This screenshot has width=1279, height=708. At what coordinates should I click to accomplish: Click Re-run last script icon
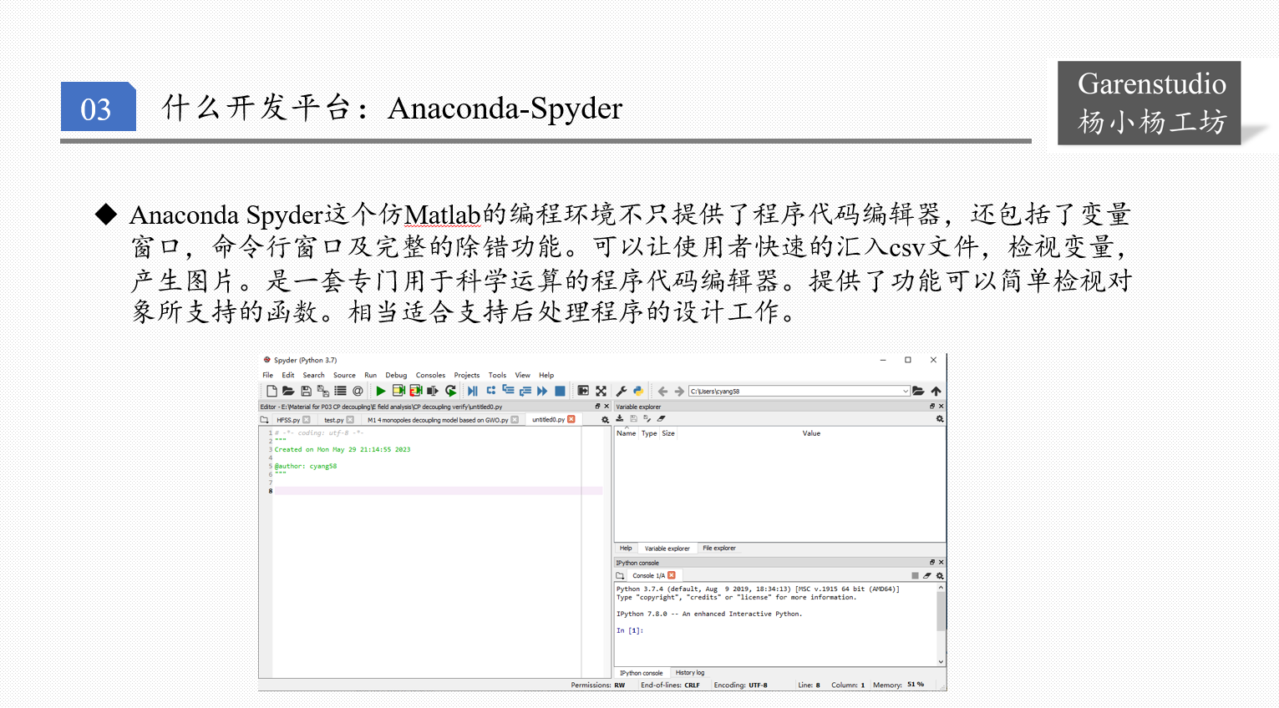point(450,391)
